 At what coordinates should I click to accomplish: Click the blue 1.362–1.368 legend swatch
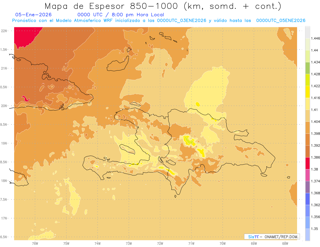click(307, 199)
